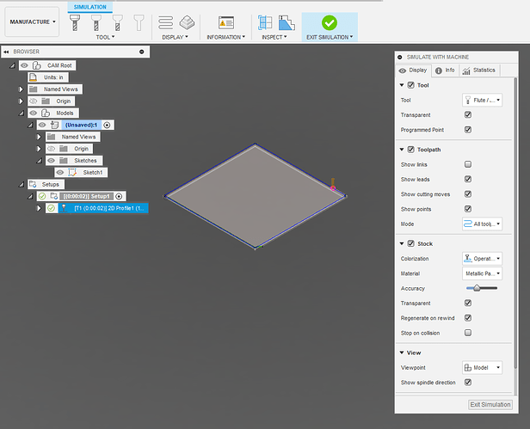
Task: Click the greyed fourth tool icon in the Tool group
Action: coord(139,23)
